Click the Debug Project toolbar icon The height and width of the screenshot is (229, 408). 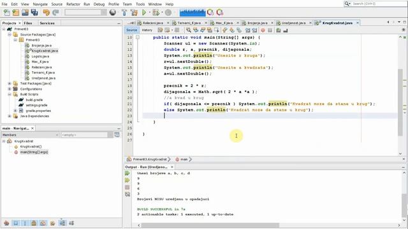pos(156,12)
